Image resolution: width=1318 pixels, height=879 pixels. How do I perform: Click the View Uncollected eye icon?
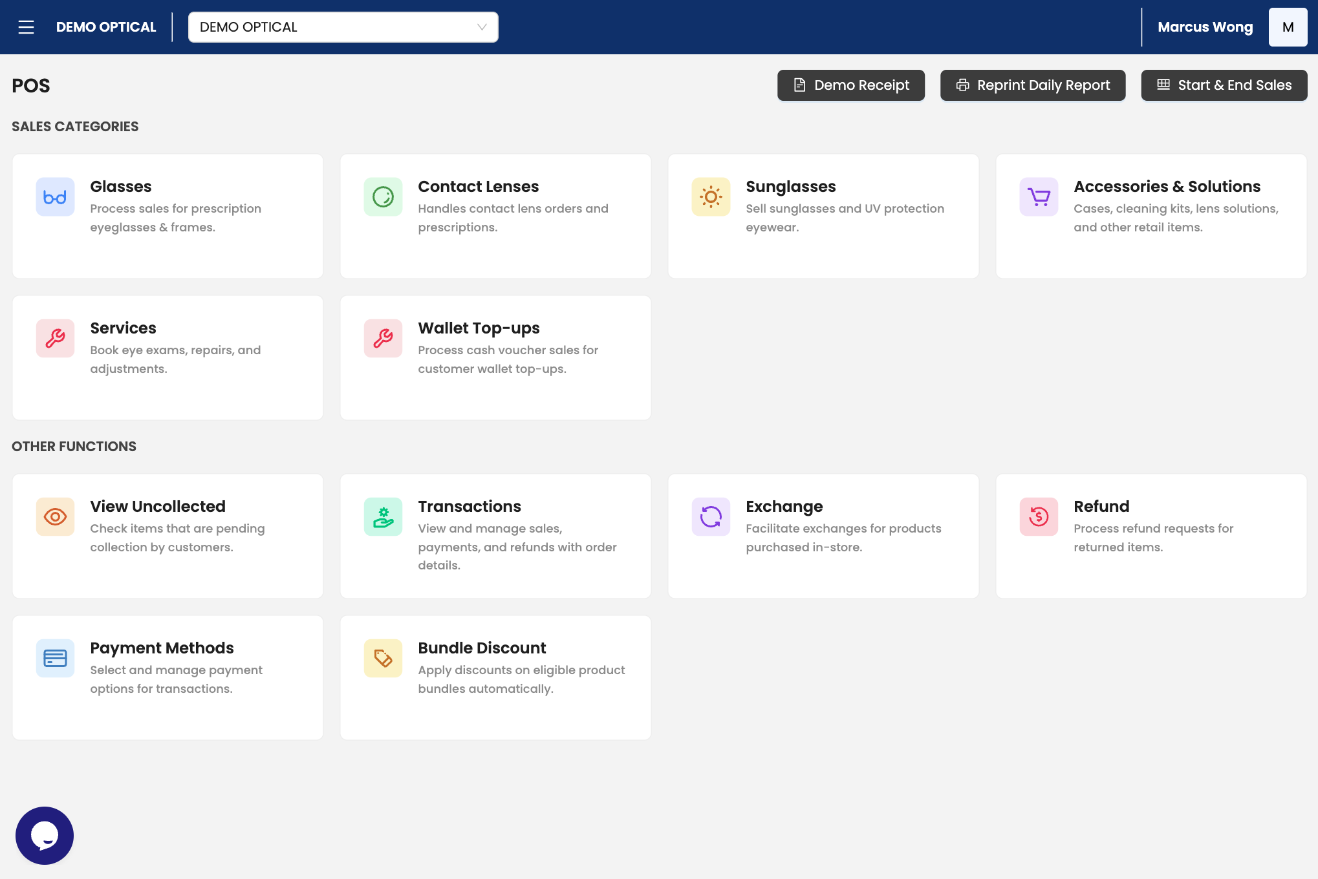tap(55, 516)
